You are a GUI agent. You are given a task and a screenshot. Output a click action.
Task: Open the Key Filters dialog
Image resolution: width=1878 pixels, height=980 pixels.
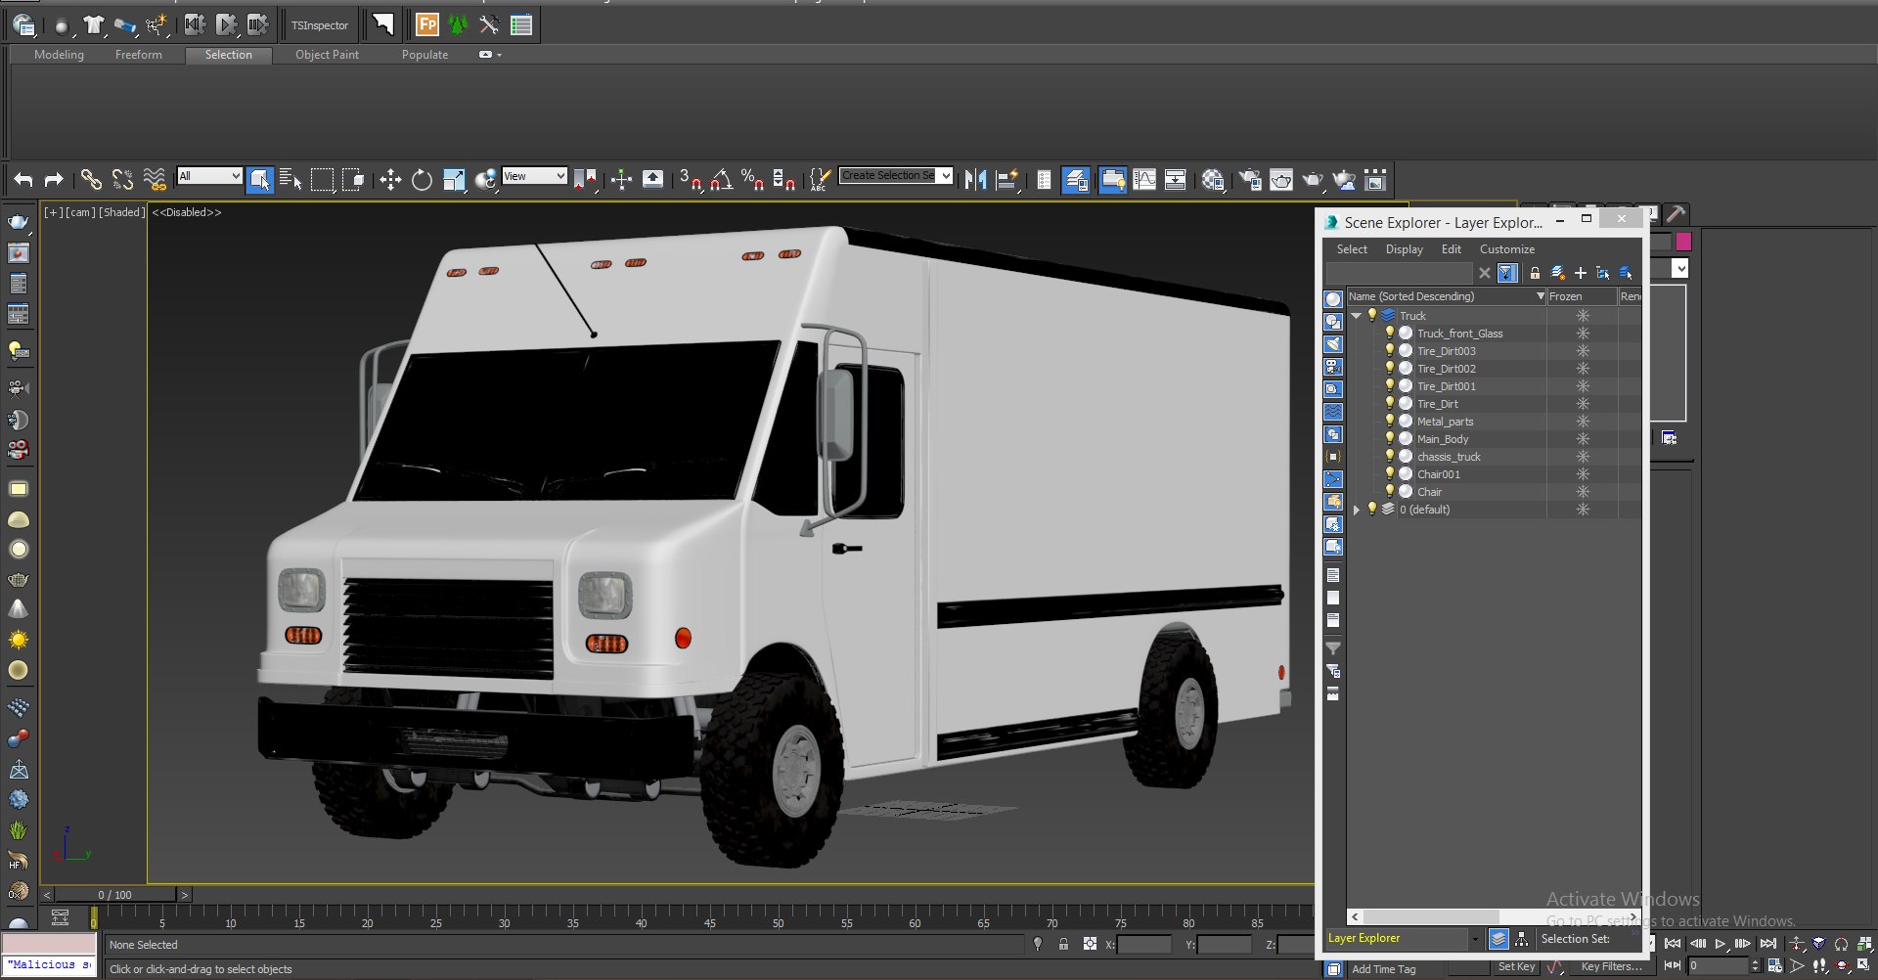click(1611, 966)
